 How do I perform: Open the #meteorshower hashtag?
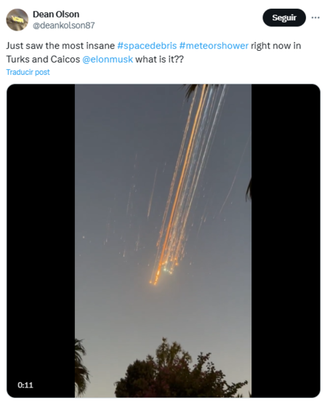point(214,46)
